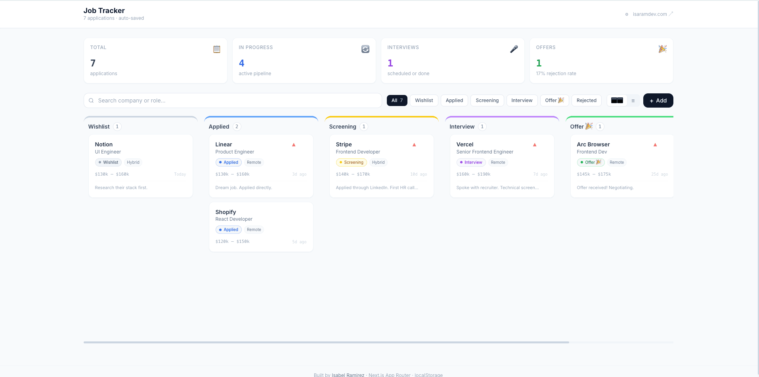This screenshot has height=377, width=759.
Task: Click the "17% rejection rate" text
Action: (556, 74)
